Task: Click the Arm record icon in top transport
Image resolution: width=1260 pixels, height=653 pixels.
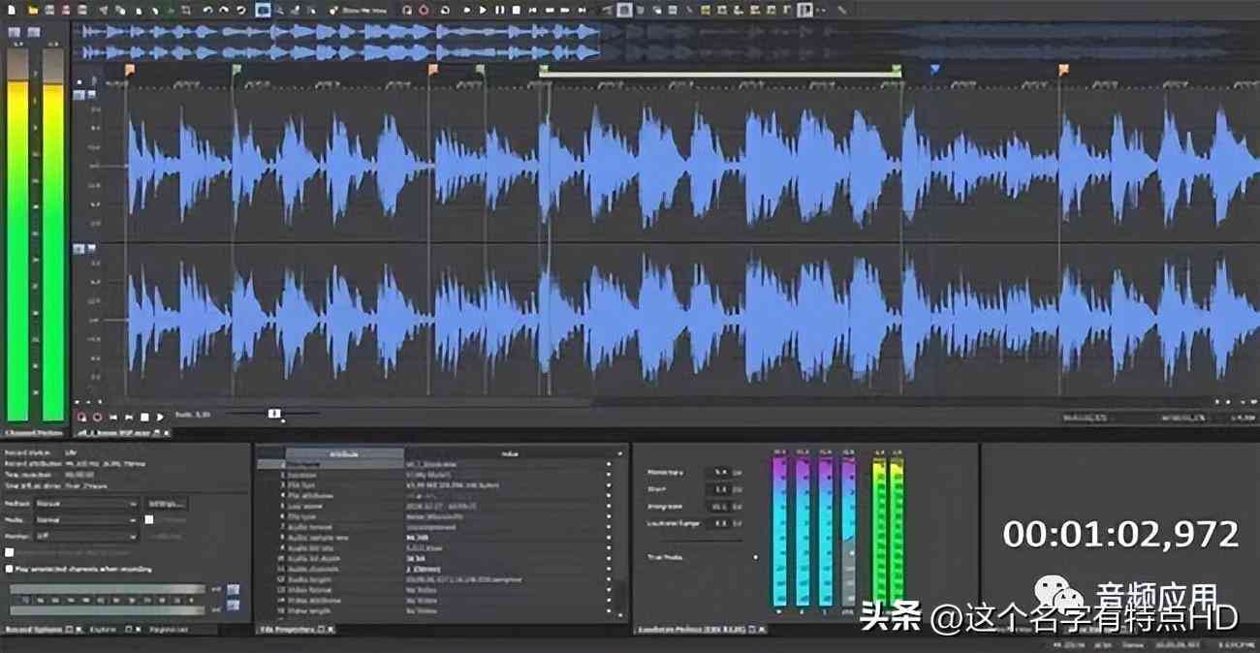Action: [407, 9]
